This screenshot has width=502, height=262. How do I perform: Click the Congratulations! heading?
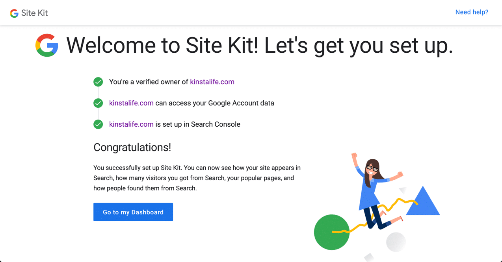click(x=132, y=148)
